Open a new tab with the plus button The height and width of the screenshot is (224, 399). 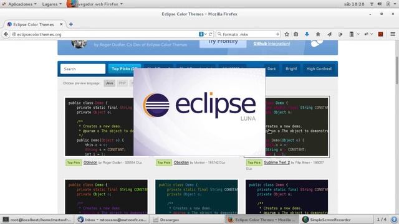pos(71,24)
